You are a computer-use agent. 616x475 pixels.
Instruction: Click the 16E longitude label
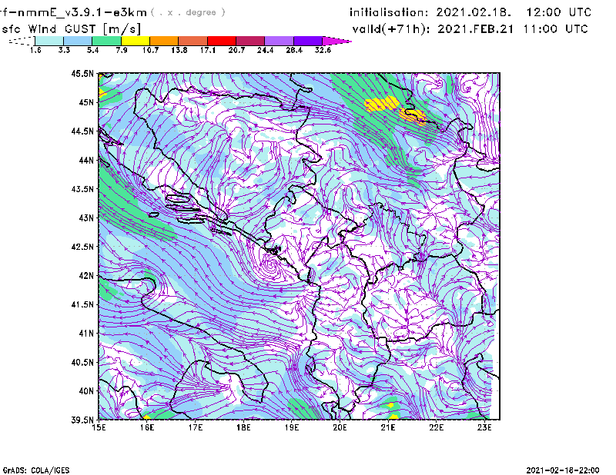point(147,427)
